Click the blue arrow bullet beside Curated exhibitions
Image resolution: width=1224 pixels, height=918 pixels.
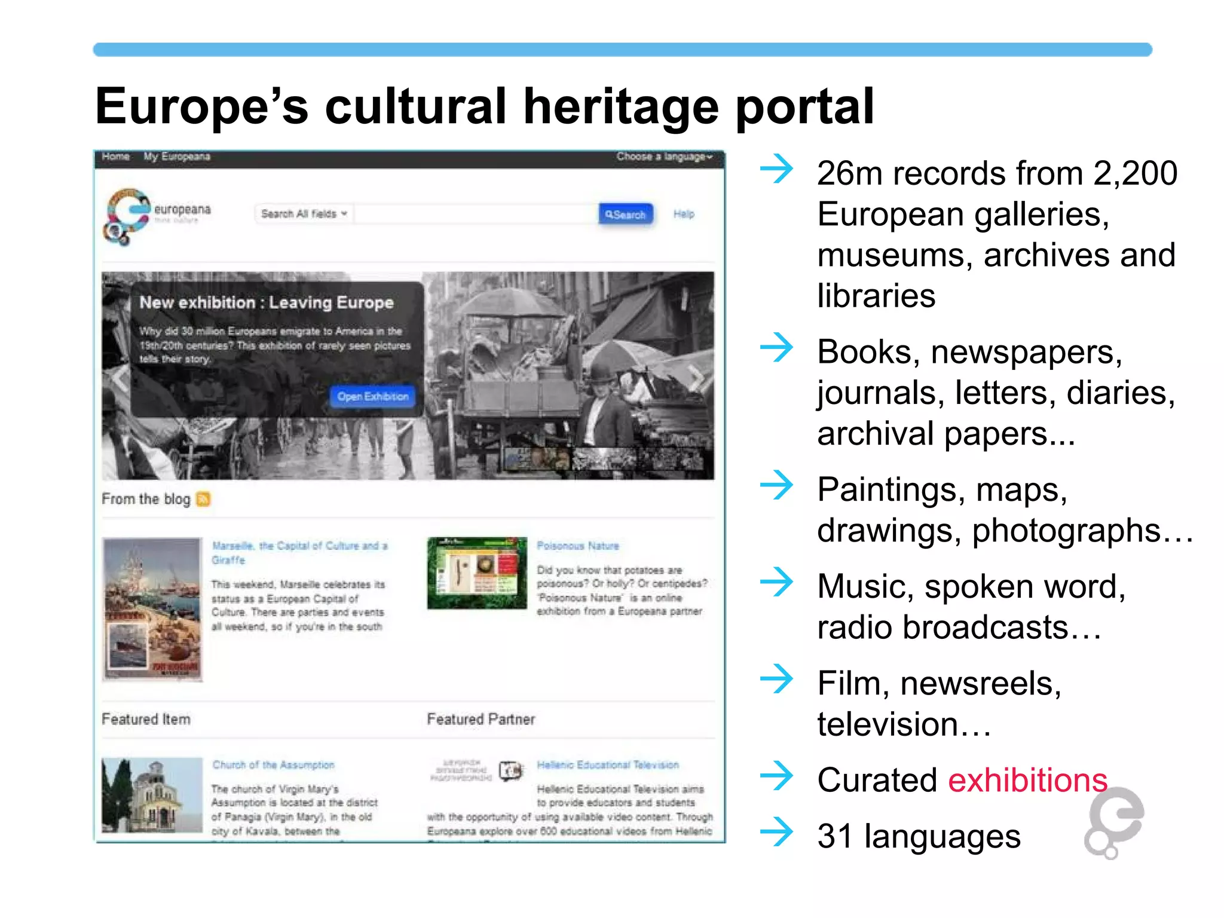tap(776, 775)
